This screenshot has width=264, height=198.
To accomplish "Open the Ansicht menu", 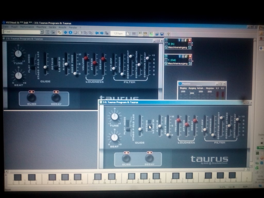I will pos(62,27).
